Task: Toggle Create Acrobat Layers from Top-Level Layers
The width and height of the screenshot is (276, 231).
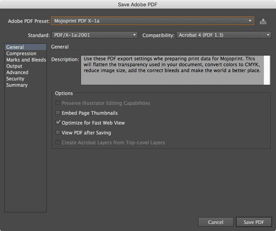Action: pyautogui.click(x=58, y=143)
